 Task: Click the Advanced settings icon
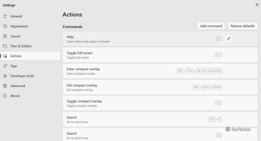pos(5,86)
